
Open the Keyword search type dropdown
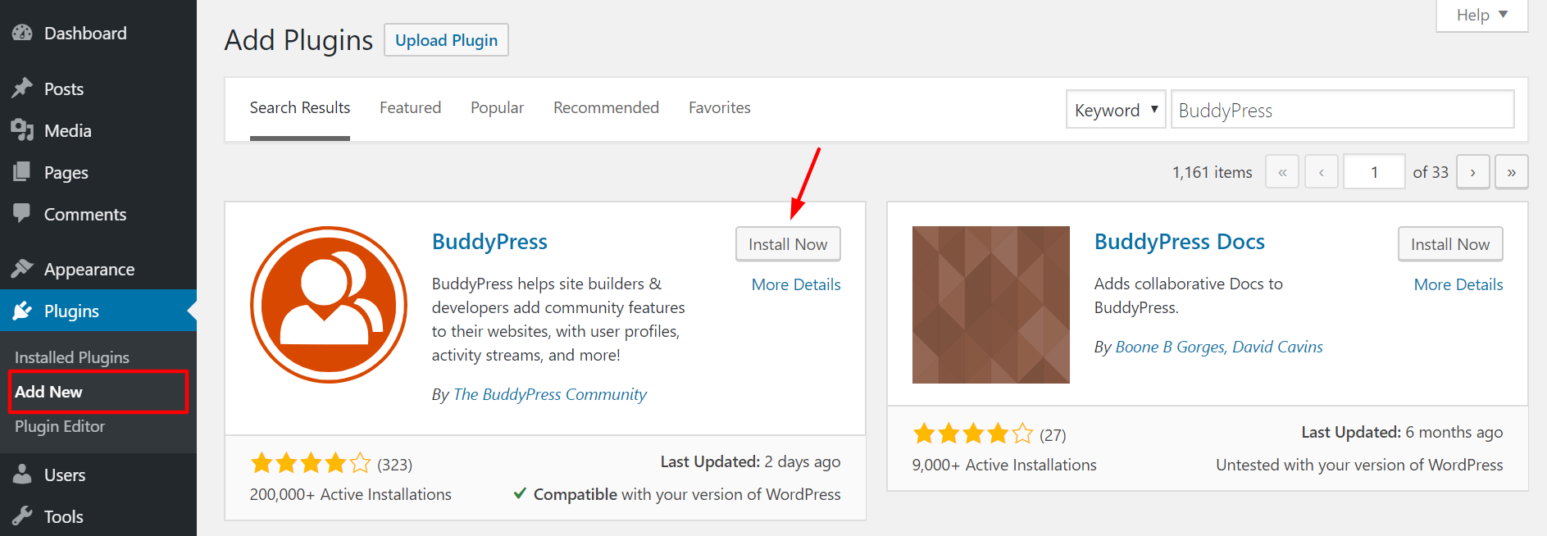[x=1115, y=110]
